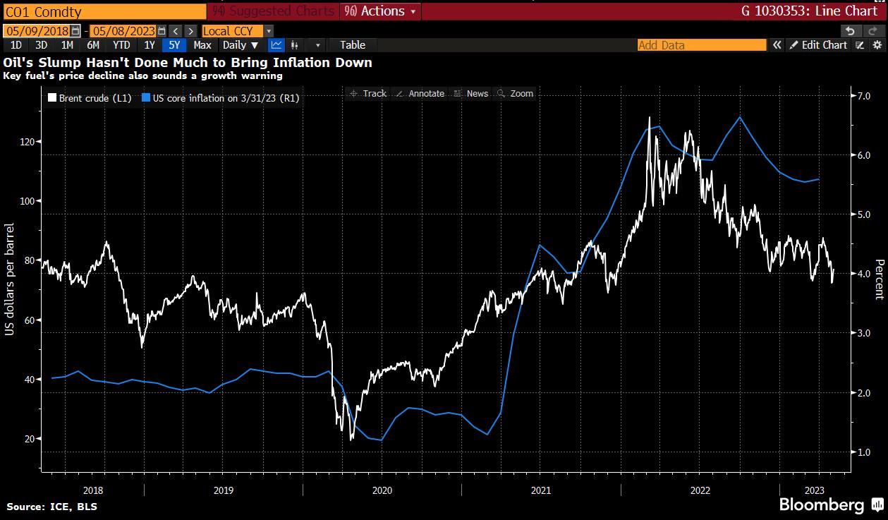Click the chart headline about Oil's Slump

point(188,63)
